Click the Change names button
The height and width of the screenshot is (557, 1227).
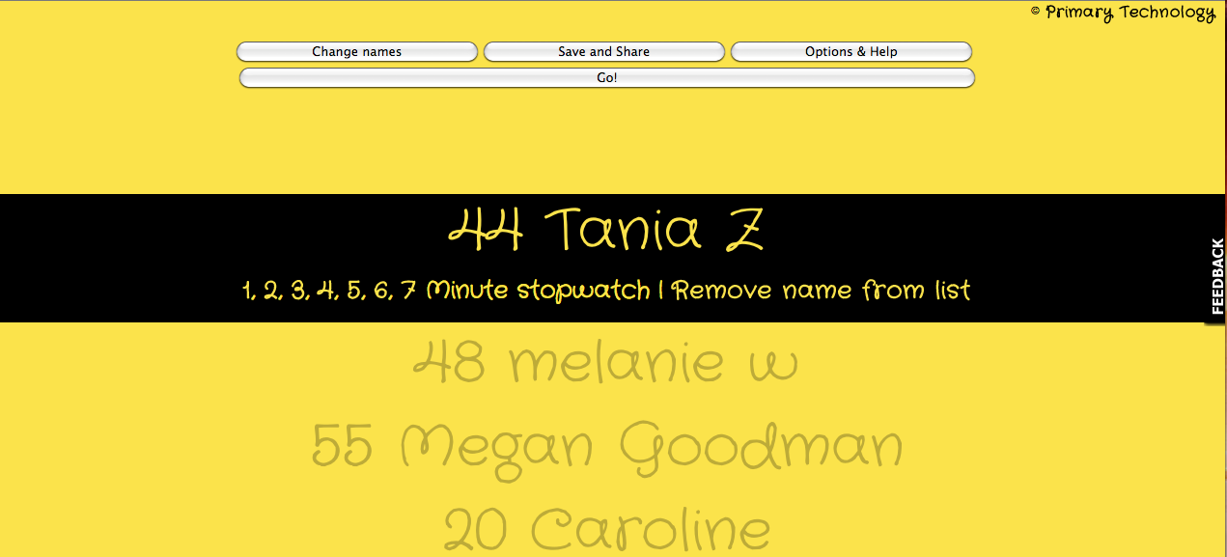pos(356,52)
